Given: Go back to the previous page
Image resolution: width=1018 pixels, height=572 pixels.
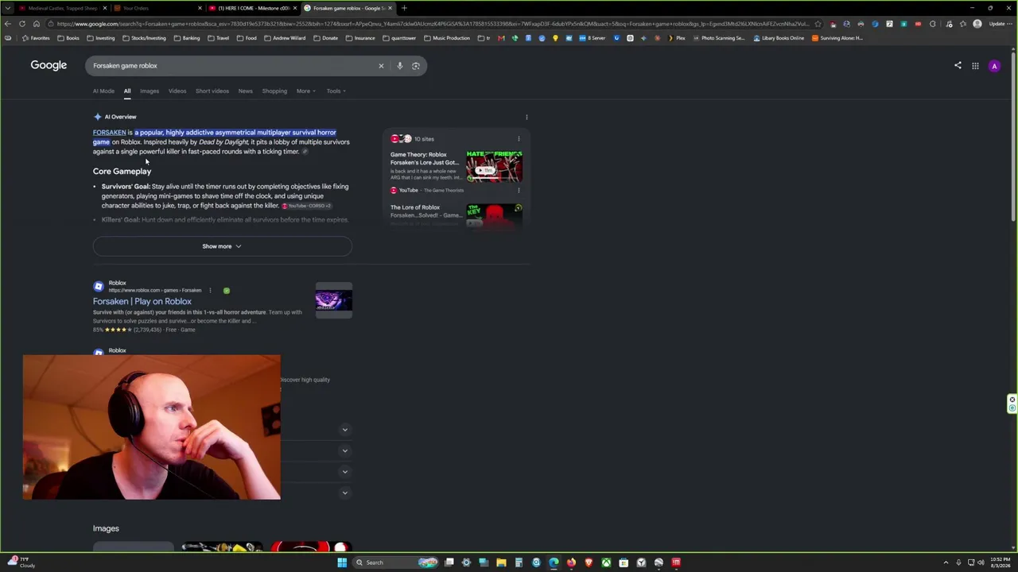Looking at the screenshot, I should pos(8,24).
